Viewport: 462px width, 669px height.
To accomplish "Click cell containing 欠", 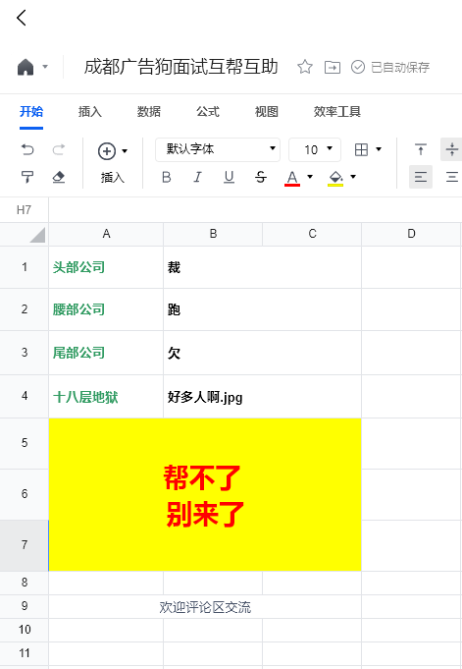I will coord(262,353).
